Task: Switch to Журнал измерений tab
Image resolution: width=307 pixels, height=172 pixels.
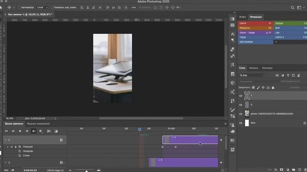Action: tap(38, 124)
